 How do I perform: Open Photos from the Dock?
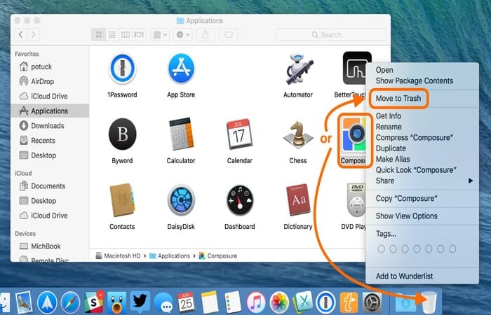279,302
